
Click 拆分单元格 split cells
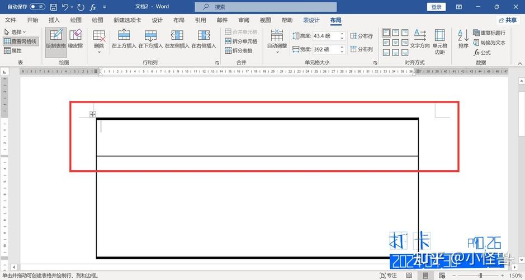(x=241, y=41)
